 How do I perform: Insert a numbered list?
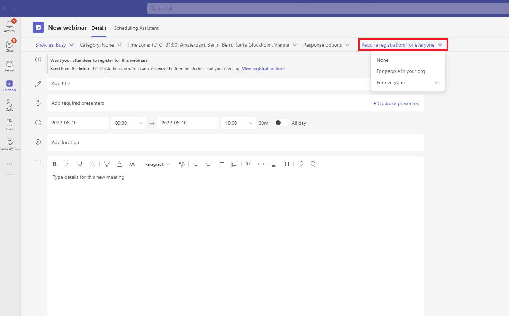coord(234,164)
